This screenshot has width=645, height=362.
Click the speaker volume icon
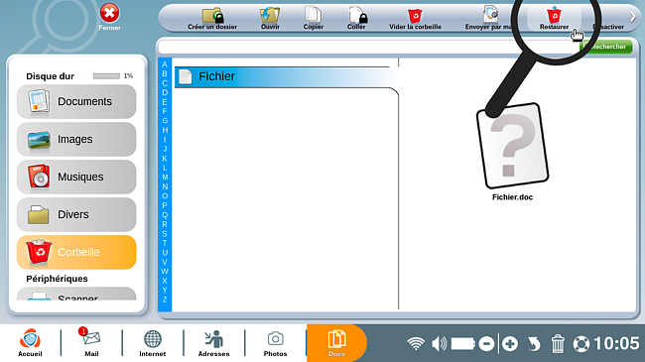coord(439,343)
